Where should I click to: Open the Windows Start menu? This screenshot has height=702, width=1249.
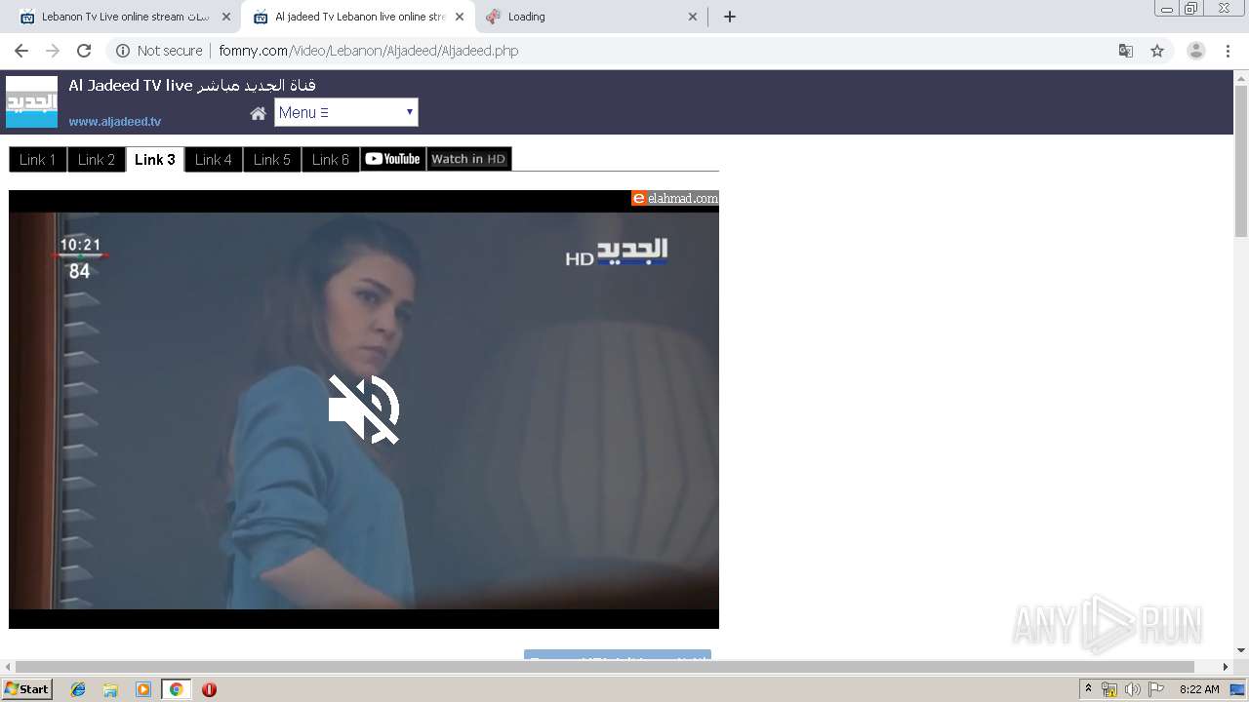point(27,688)
